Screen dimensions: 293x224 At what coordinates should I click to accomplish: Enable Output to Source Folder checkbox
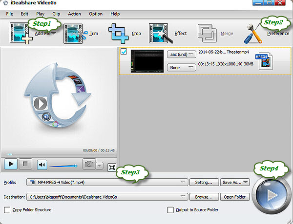coord(170,210)
